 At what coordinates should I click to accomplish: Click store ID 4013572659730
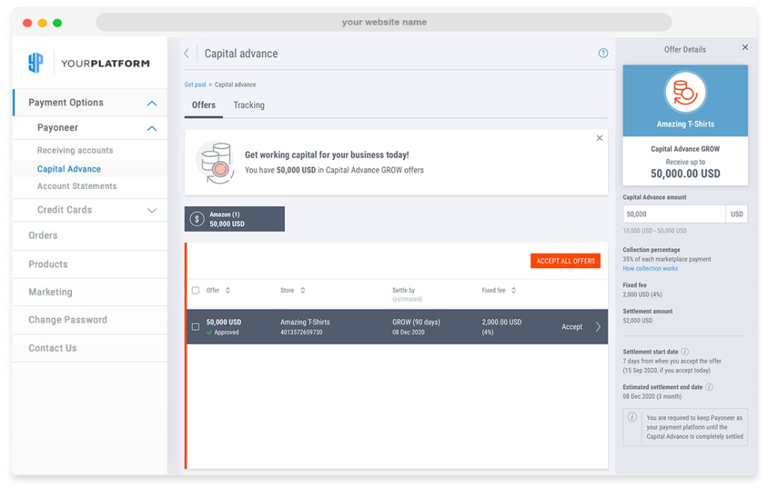point(301,332)
